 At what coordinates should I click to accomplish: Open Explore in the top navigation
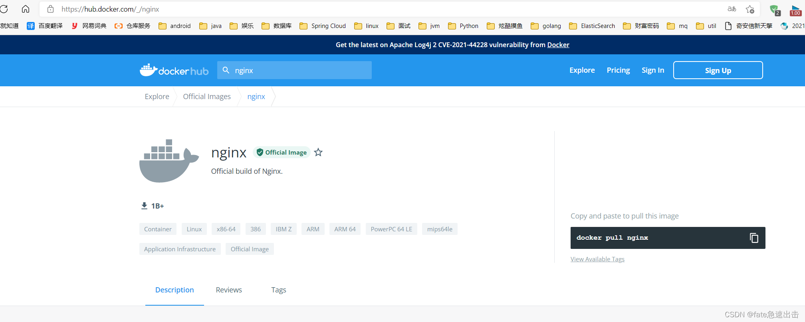582,70
